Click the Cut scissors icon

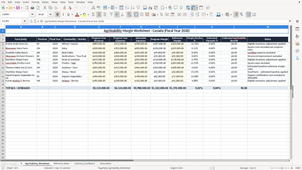click(45, 8)
